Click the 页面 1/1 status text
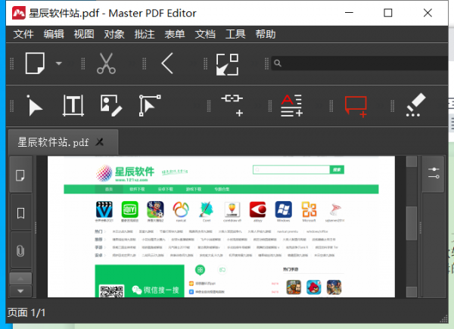Screen dimensions: 454x329 pyautogui.click(x=26, y=312)
